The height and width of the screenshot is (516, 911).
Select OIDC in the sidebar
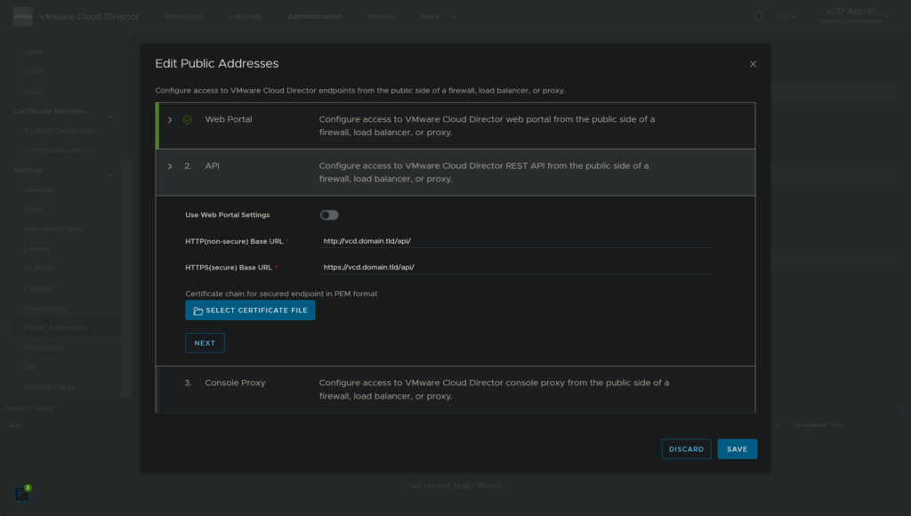pos(33,92)
